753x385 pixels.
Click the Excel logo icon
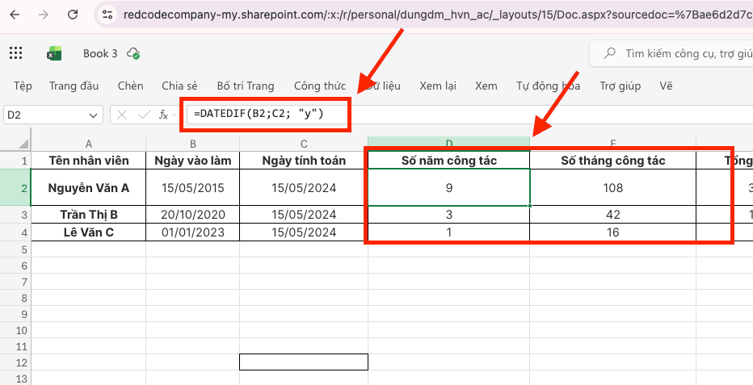click(54, 53)
